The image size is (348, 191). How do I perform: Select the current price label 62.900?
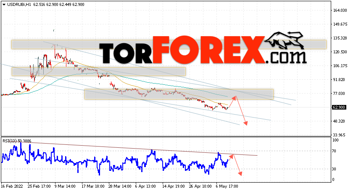[339, 107]
